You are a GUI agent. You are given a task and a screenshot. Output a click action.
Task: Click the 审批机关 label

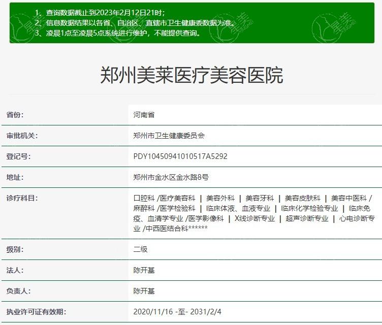(x=22, y=136)
